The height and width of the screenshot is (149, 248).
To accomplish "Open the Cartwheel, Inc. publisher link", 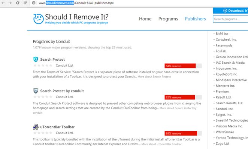I will 226,39.
